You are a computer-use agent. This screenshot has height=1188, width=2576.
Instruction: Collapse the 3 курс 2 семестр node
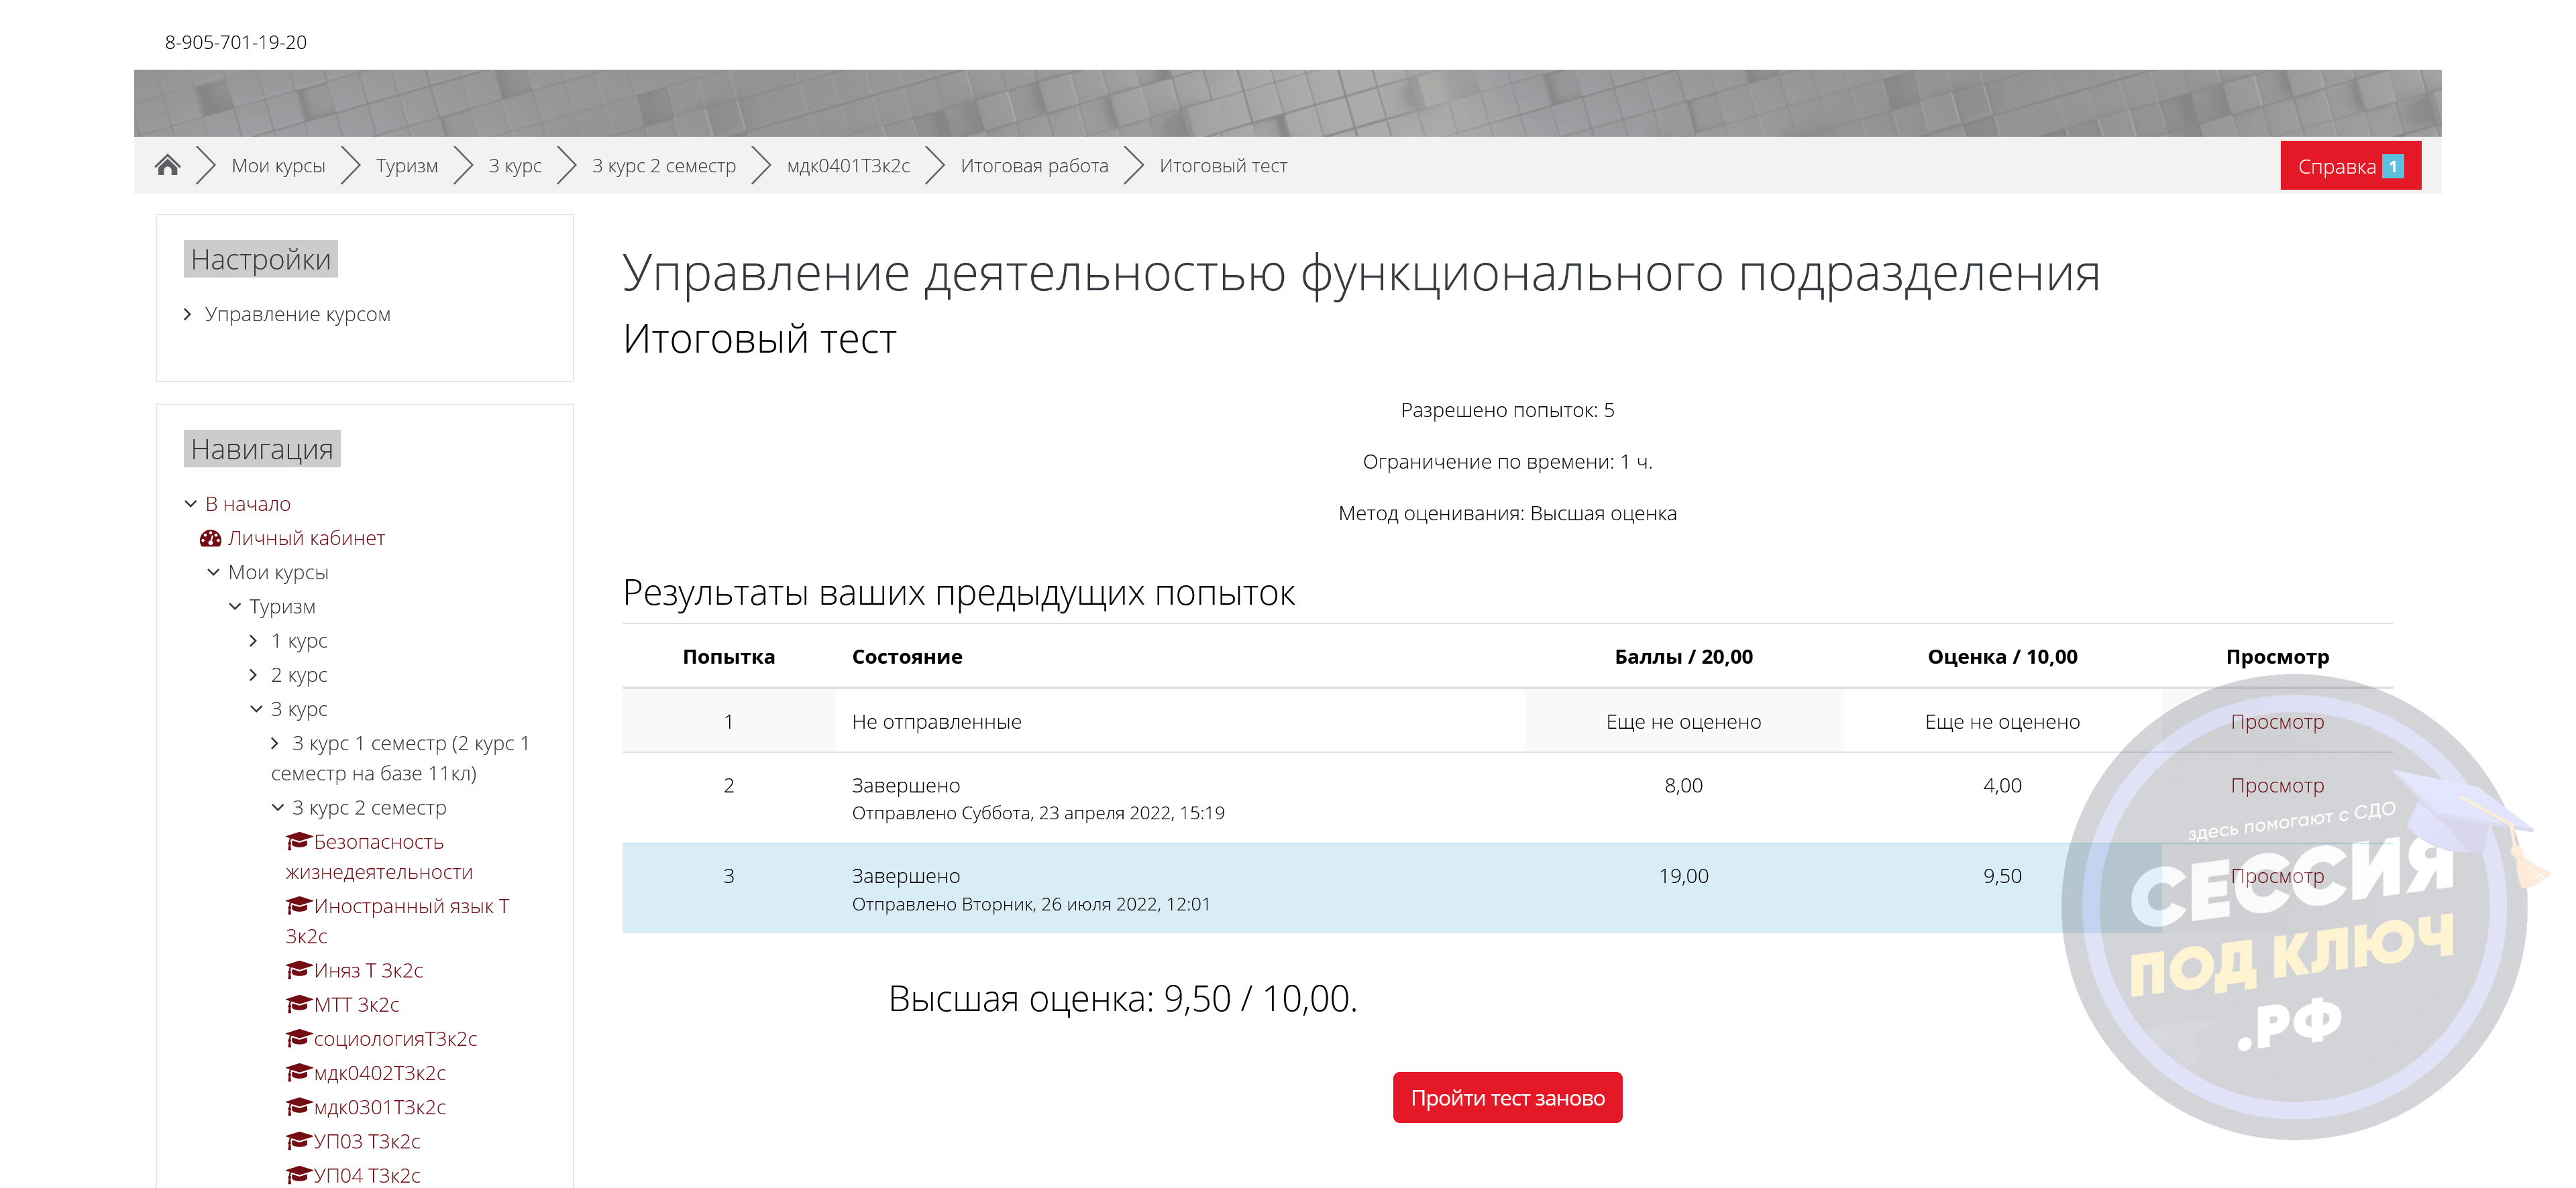[277, 807]
